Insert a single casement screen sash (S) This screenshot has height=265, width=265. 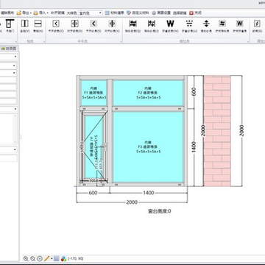93,26
